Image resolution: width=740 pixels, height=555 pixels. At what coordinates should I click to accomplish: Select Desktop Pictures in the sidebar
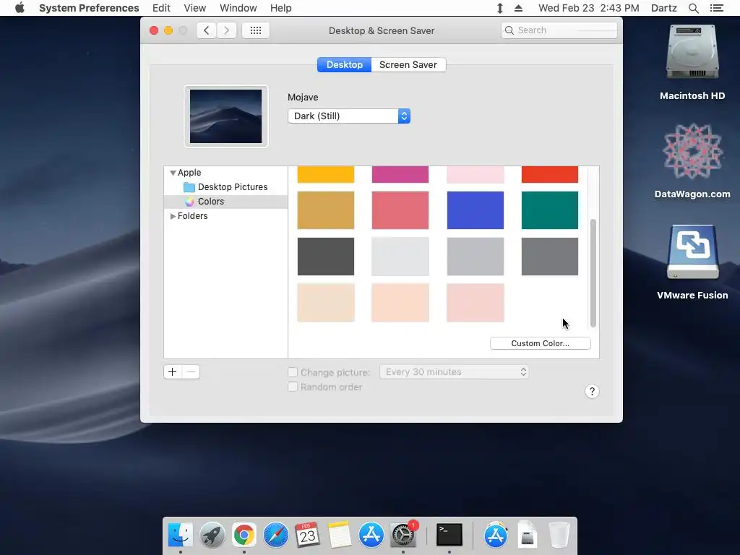click(225, 187)
